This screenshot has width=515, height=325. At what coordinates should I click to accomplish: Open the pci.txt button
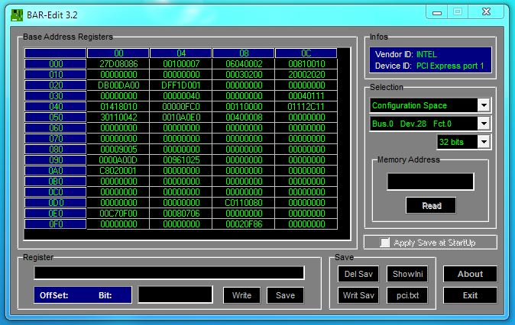click(407, 295)
